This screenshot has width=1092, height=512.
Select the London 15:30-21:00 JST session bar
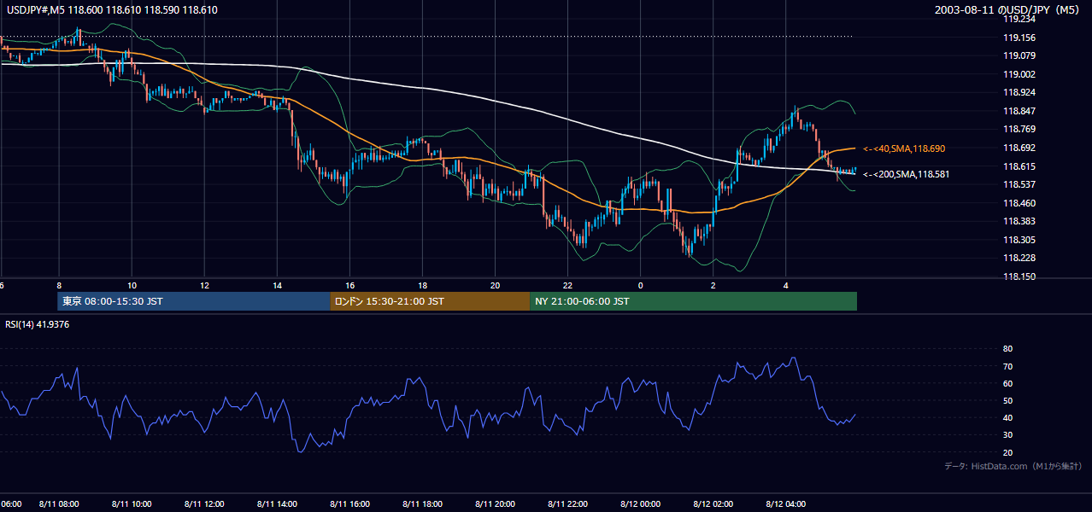click(x=430, y=301)
